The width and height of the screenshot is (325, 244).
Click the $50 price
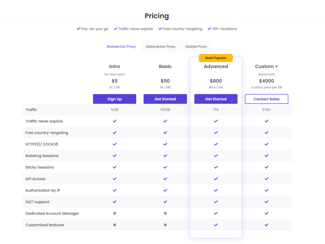pyautogui.click(x=165, y=81)
